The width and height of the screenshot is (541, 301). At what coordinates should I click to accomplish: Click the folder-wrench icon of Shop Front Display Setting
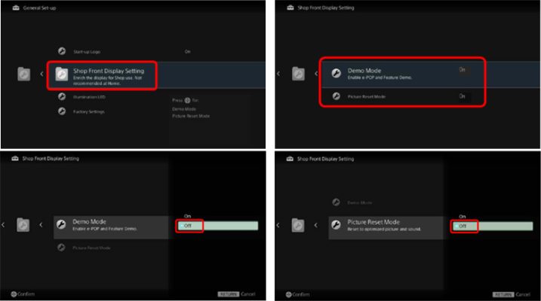[x=62, y=74]
